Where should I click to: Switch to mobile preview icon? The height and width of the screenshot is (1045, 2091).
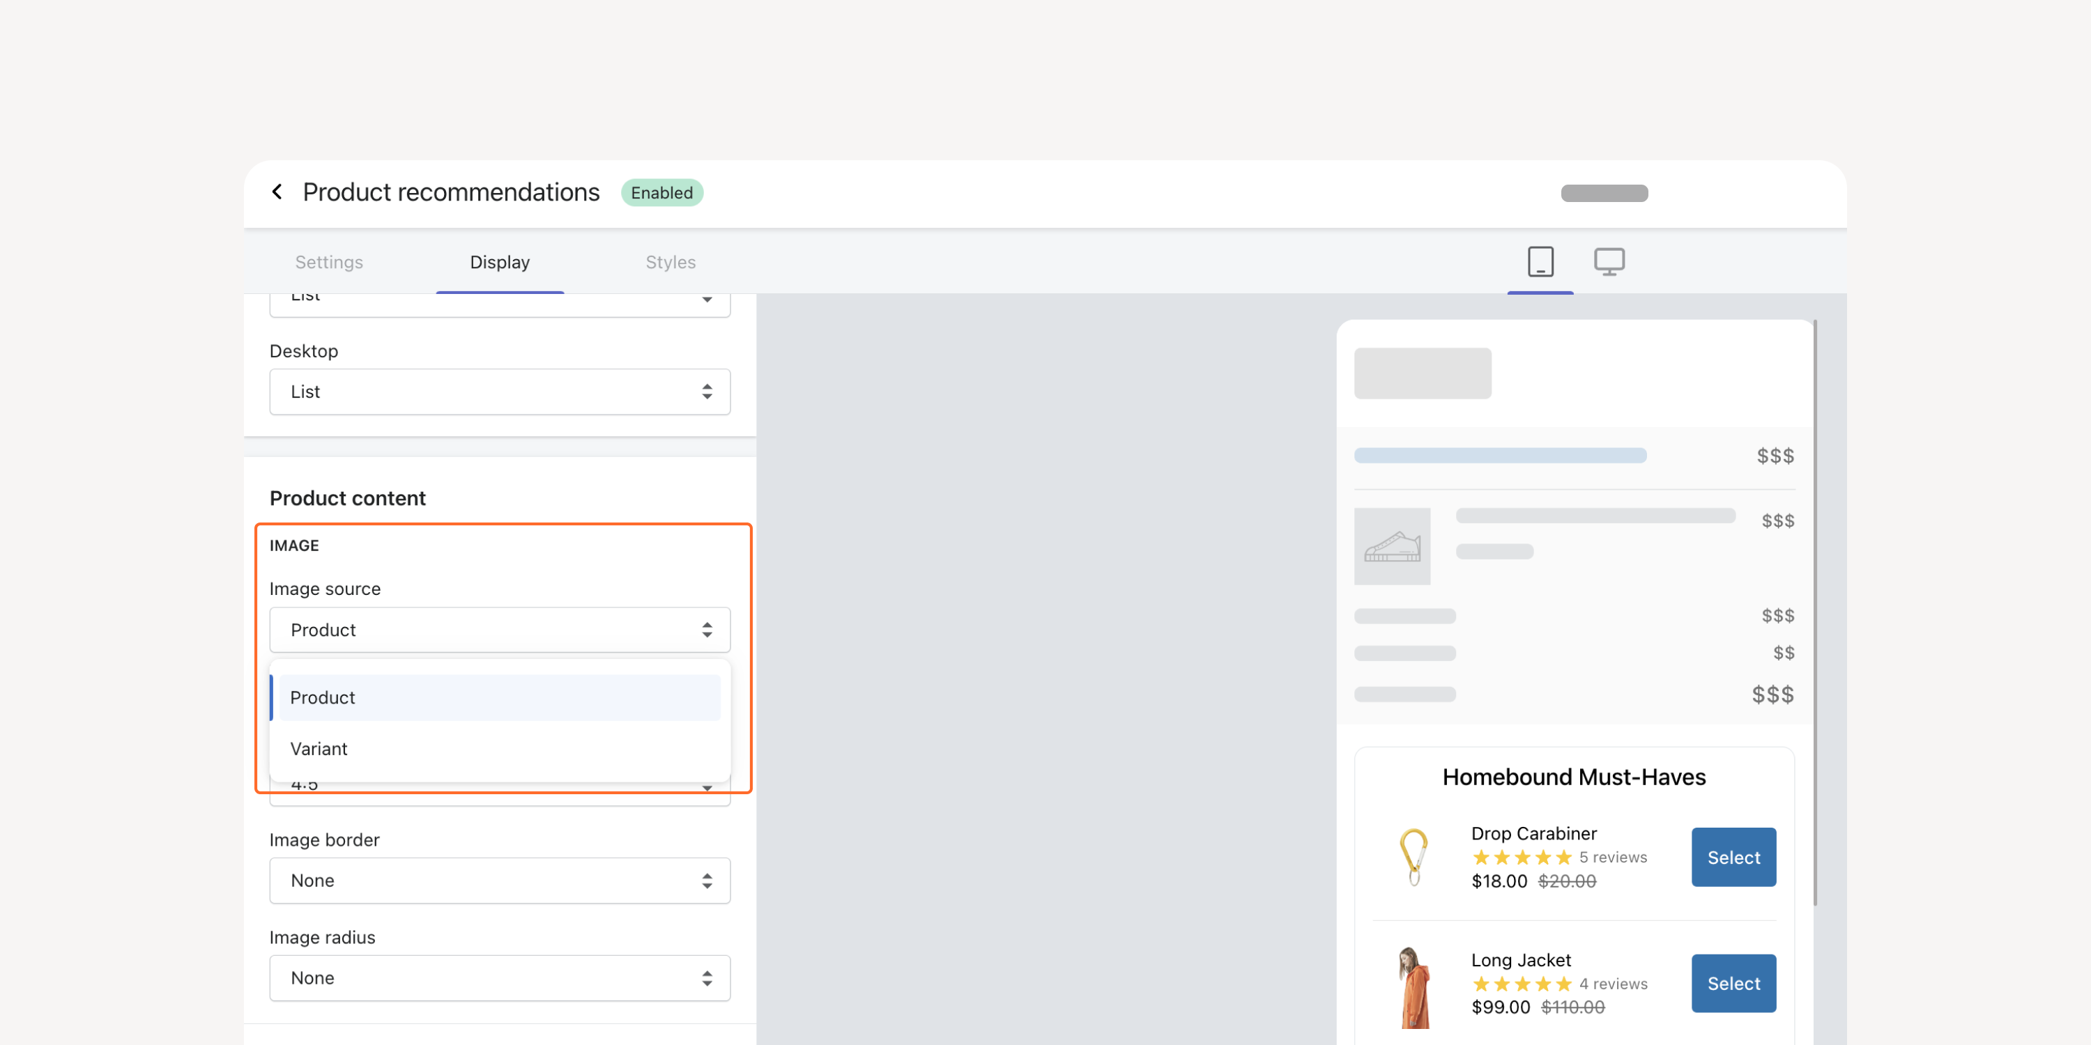point(1540,262)
